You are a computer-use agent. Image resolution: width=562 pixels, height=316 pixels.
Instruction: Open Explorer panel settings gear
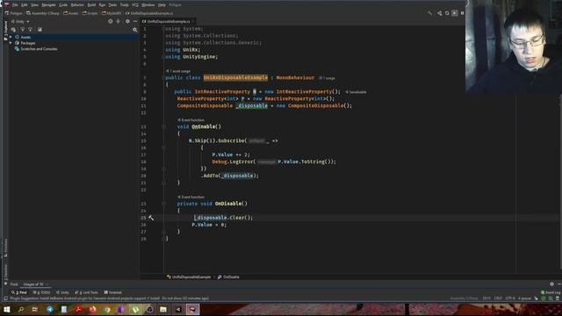(x=127, y=21)
